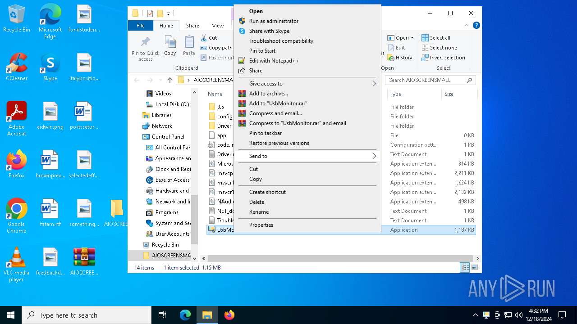Choose Properties from context menu

(261, 225)
